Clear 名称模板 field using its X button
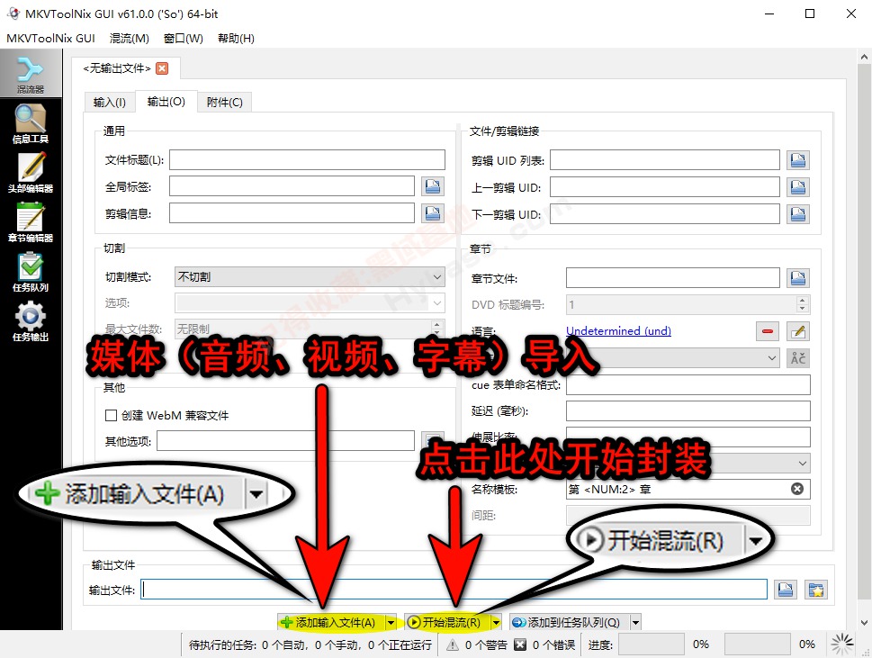This screenshot has width=872, height=658. tap(796, 489)
